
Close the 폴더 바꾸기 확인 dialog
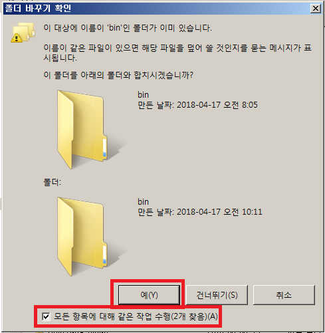tap(316, 9)
